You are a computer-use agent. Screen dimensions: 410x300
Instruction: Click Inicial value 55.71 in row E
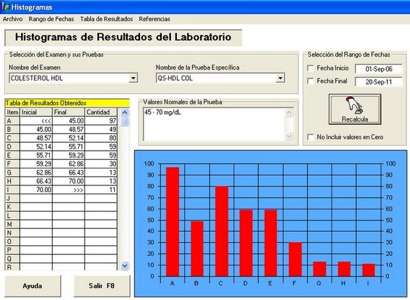pos(36,155)
